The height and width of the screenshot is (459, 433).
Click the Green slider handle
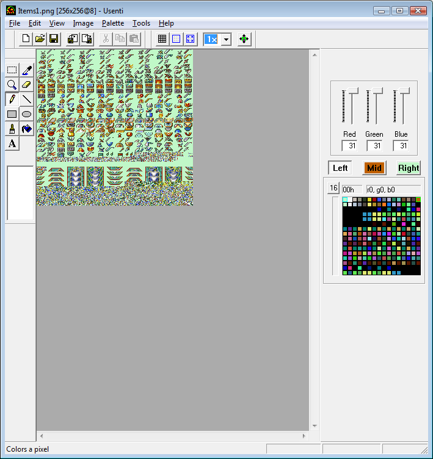376,91
